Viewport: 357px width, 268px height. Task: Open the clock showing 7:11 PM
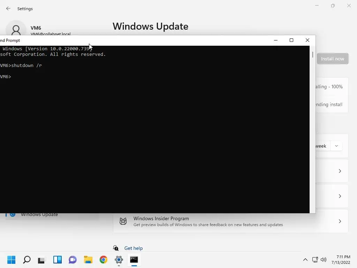(341, 260)
